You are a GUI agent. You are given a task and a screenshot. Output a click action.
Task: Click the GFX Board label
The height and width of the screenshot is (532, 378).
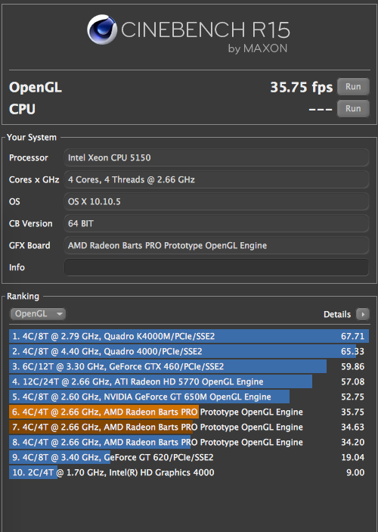tap(29, 245)
